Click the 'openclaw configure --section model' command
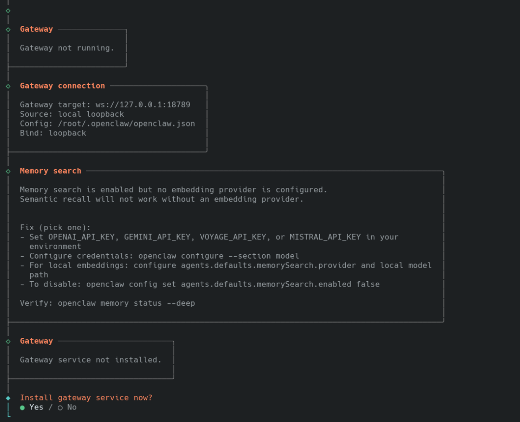Viewport: 520px width, 422px height. click(x=216, y=256)
